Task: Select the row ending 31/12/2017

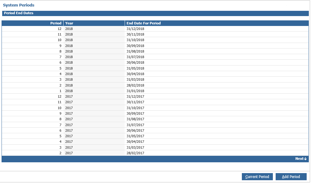Action: [x=124, y=96]
